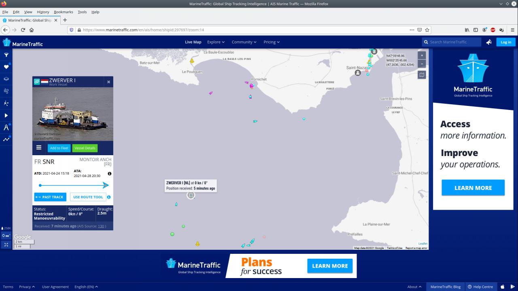Image resolution: width=518 pixels, height=291 pixels.
Task: Click the Vessel Details button
Action: (x=85, y=148)
